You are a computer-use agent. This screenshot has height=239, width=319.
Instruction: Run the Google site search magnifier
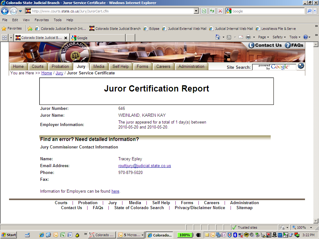[x=300, y=66]
